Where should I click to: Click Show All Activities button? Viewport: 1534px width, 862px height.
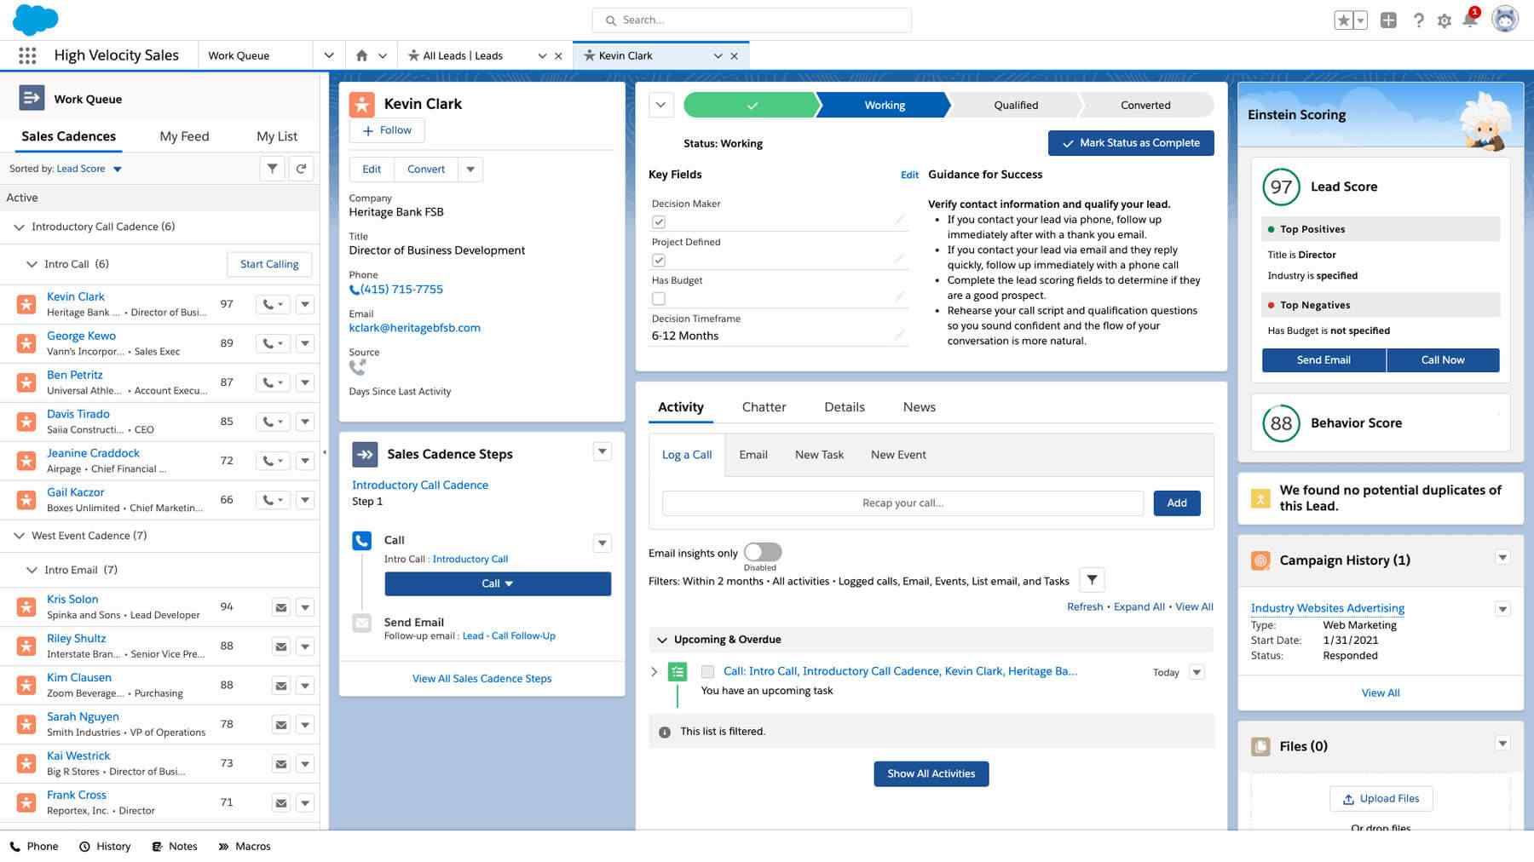tap(931, 773)
